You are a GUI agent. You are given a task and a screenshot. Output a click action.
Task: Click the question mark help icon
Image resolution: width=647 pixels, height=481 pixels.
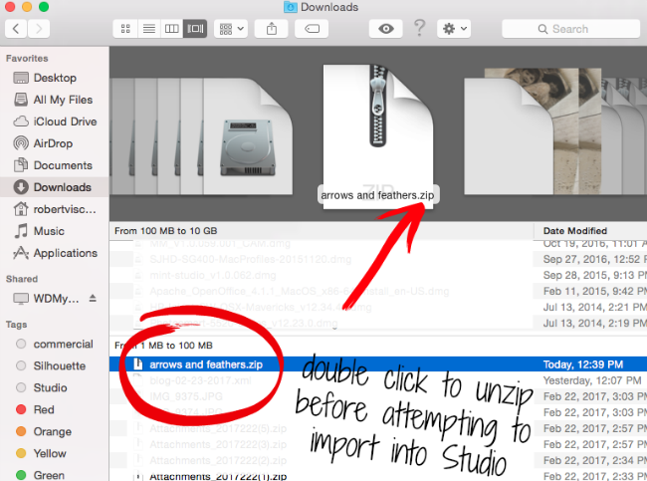(419, 28)
